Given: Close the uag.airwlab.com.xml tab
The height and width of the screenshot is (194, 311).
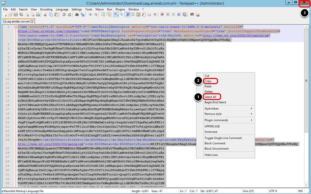Looking at the screenshot, I should coord(32,21).
